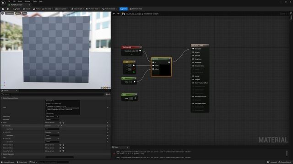Viewport: 293px width, 164px height.
Task: Open the Tools menu
Action: coord(35,1)
